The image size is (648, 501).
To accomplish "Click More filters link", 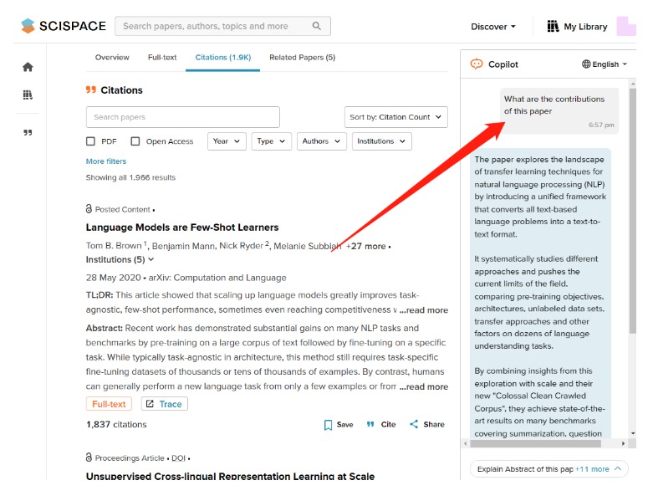I will click(106, 161).
